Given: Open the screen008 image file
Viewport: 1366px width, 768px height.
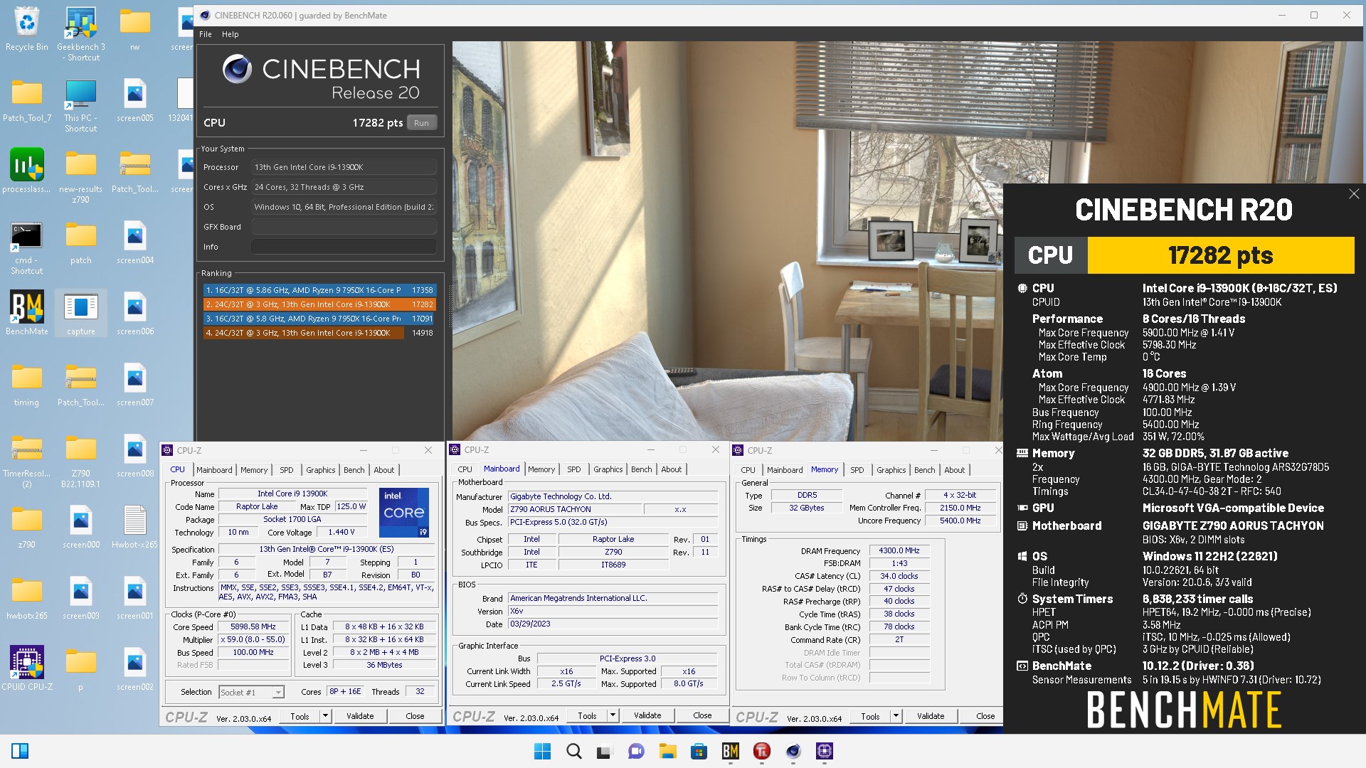Looking at the screenshot, I should coord(134,455).
